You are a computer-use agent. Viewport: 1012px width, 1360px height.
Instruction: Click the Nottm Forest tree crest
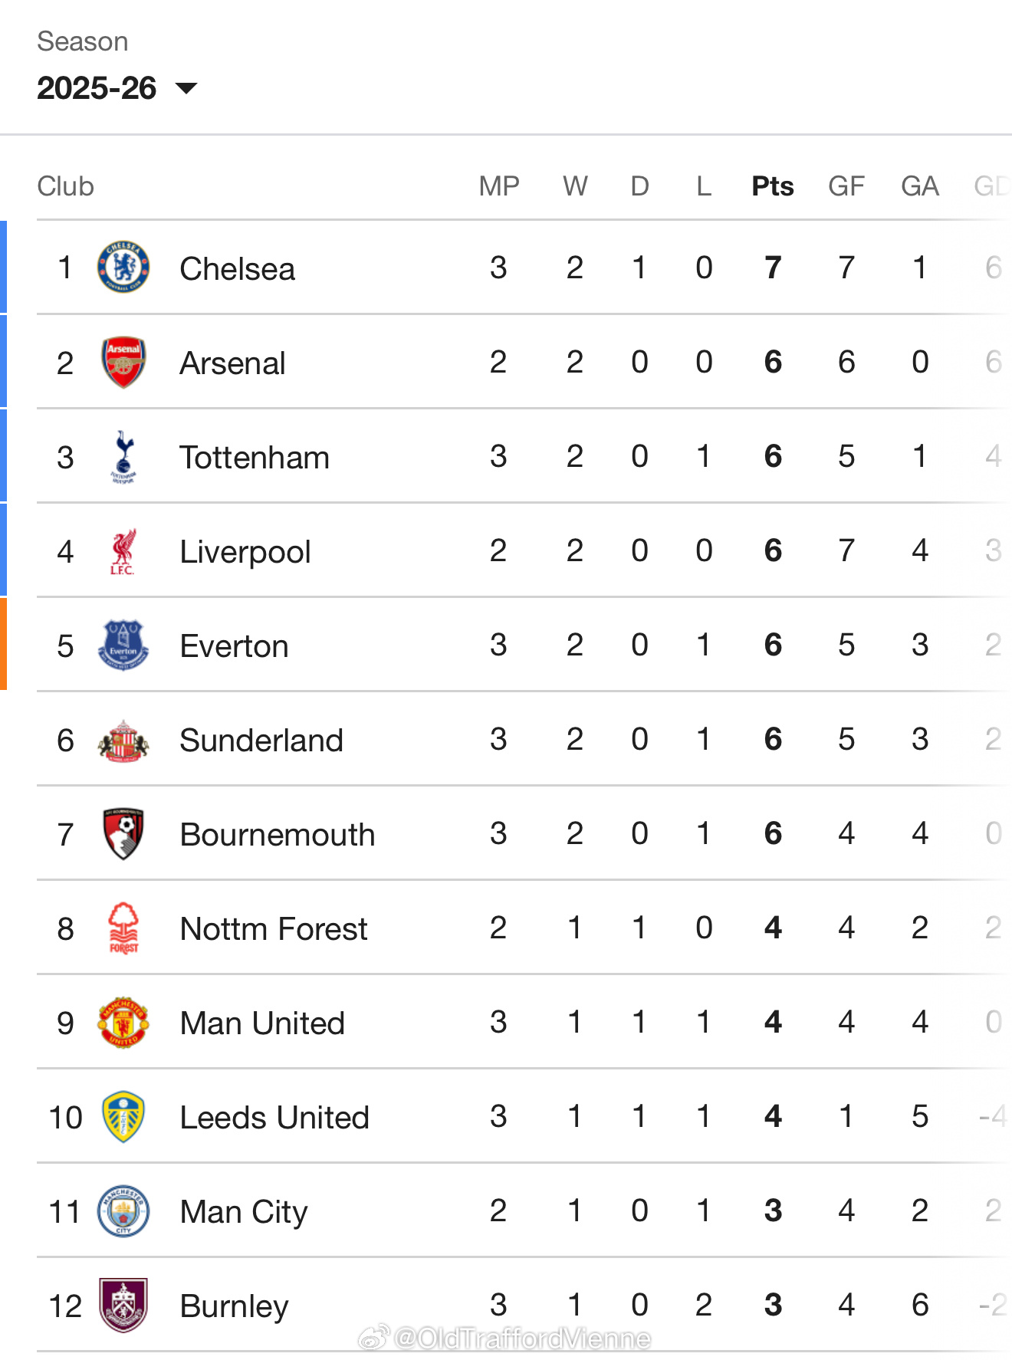click(123, 928)
